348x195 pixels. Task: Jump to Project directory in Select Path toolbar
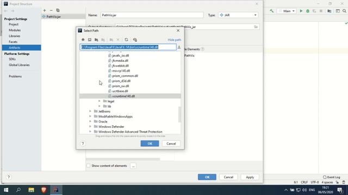pos(96,40)
